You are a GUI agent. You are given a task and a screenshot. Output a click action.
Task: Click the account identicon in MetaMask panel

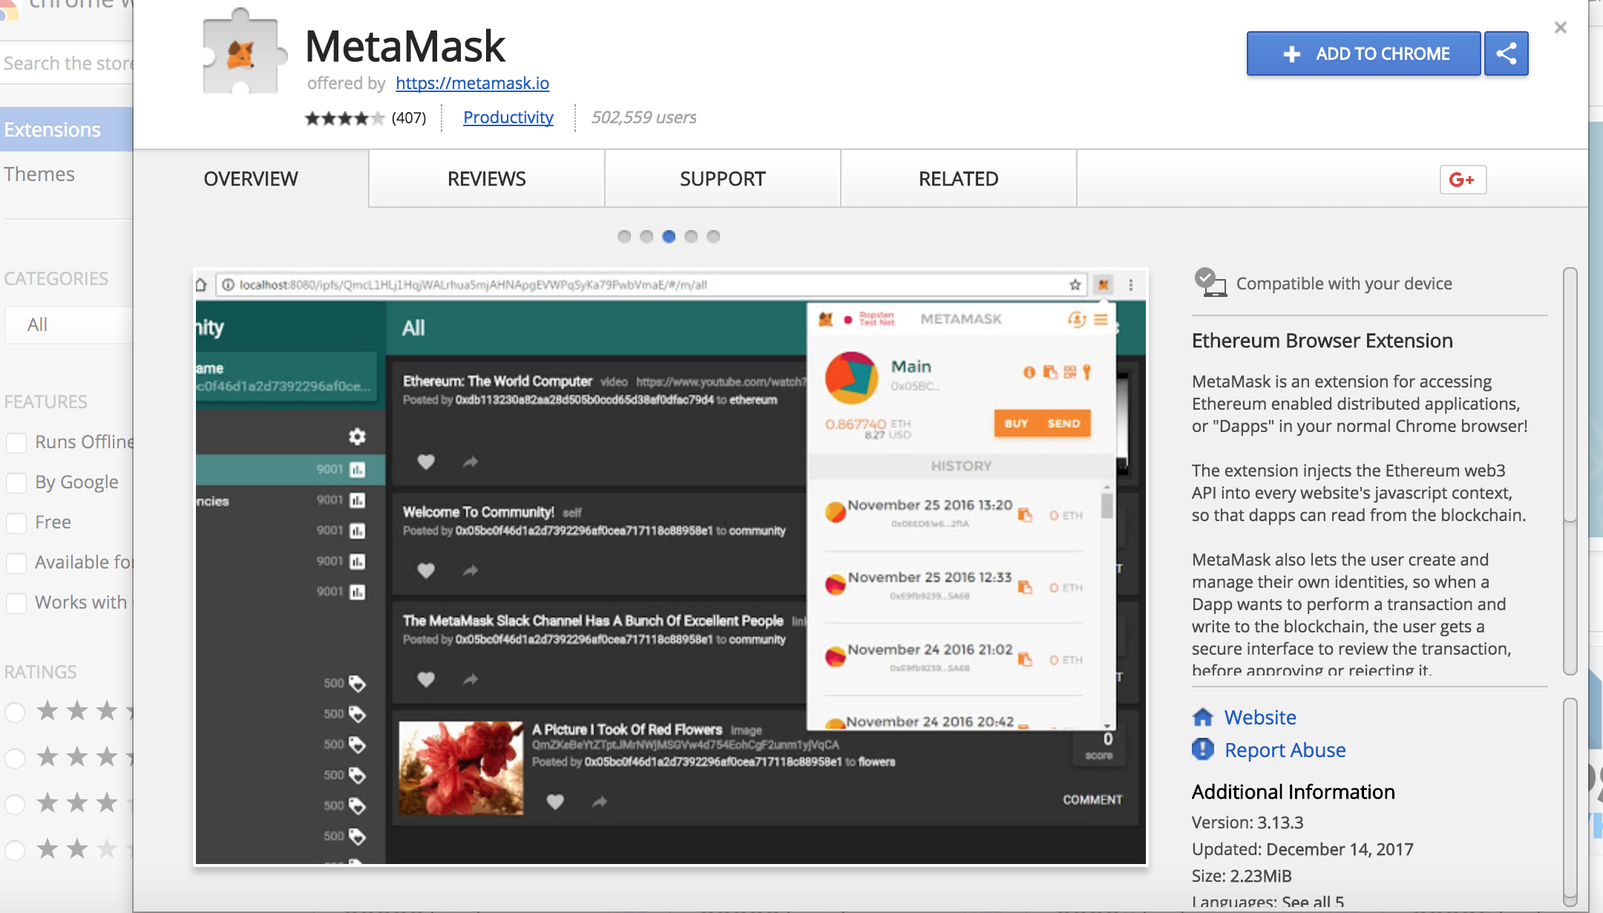pyautogui.click(x=853, y=380)
